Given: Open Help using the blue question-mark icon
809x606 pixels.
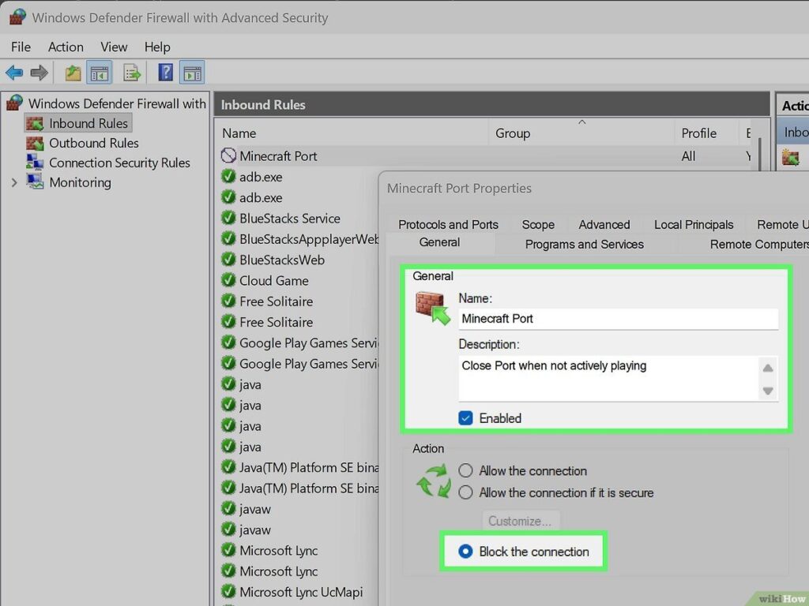Looking at the screenshot, I should [165, 73].
